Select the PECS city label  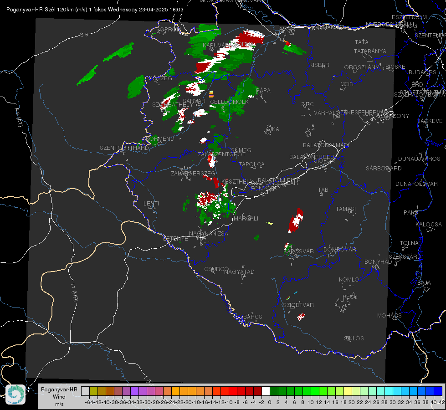click(x=349, y=297)
